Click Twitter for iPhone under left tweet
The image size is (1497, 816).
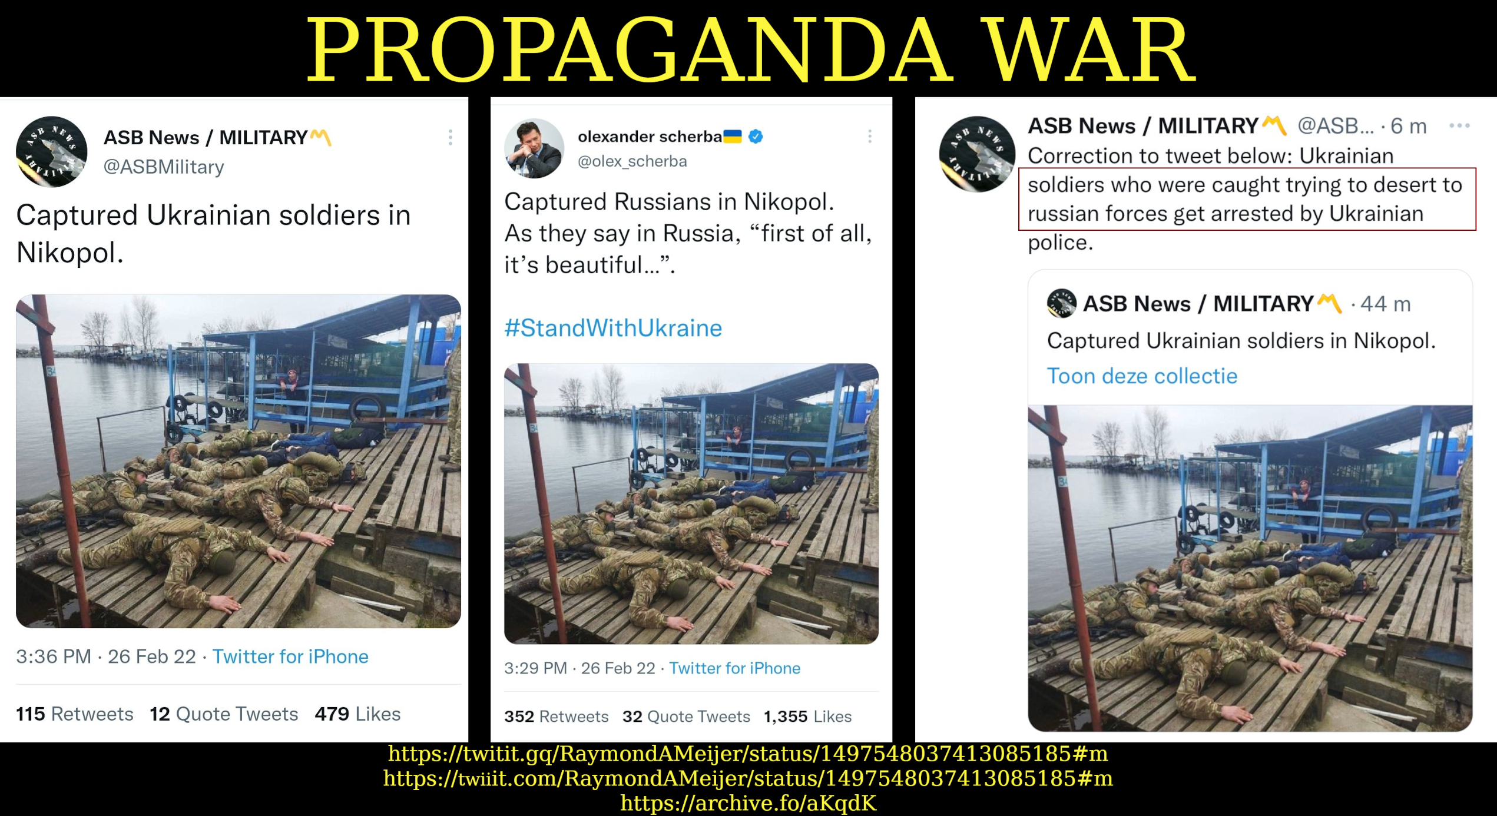[290, 656]
